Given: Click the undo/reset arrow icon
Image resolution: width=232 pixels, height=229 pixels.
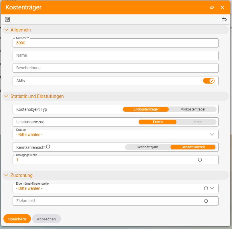Looking at the screenshot, I should pos(224,19).
